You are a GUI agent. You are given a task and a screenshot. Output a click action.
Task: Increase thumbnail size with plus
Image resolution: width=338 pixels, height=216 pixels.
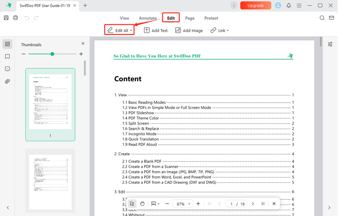tap(81, 54)
